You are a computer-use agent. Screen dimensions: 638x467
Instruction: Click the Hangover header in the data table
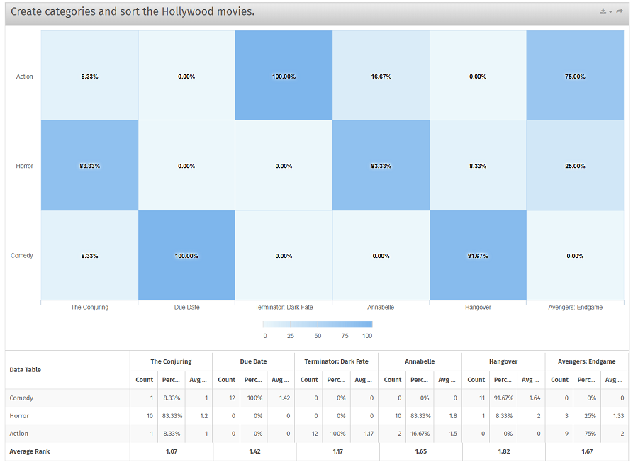pos(503,361)
